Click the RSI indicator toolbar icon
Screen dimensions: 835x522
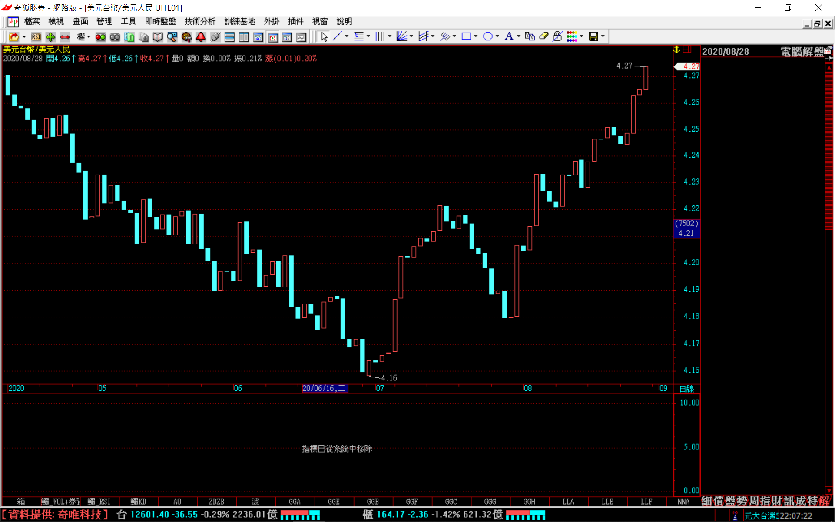point(36,37)
